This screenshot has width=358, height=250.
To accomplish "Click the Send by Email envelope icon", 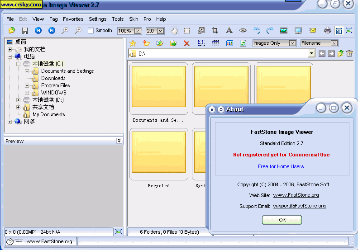I will [x=313, y=31].
